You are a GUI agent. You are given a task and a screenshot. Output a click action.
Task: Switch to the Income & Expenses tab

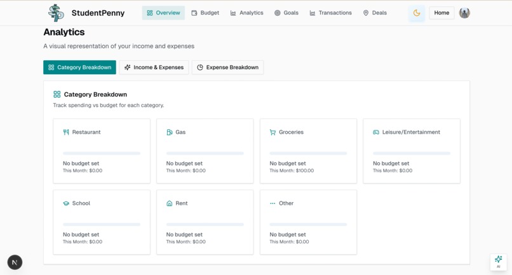point(154,67)
